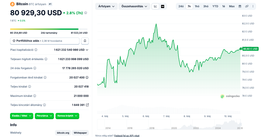Viewport: 262px width, 137px height.
Task: Select the 1é time range
Action: click(224, 6)
